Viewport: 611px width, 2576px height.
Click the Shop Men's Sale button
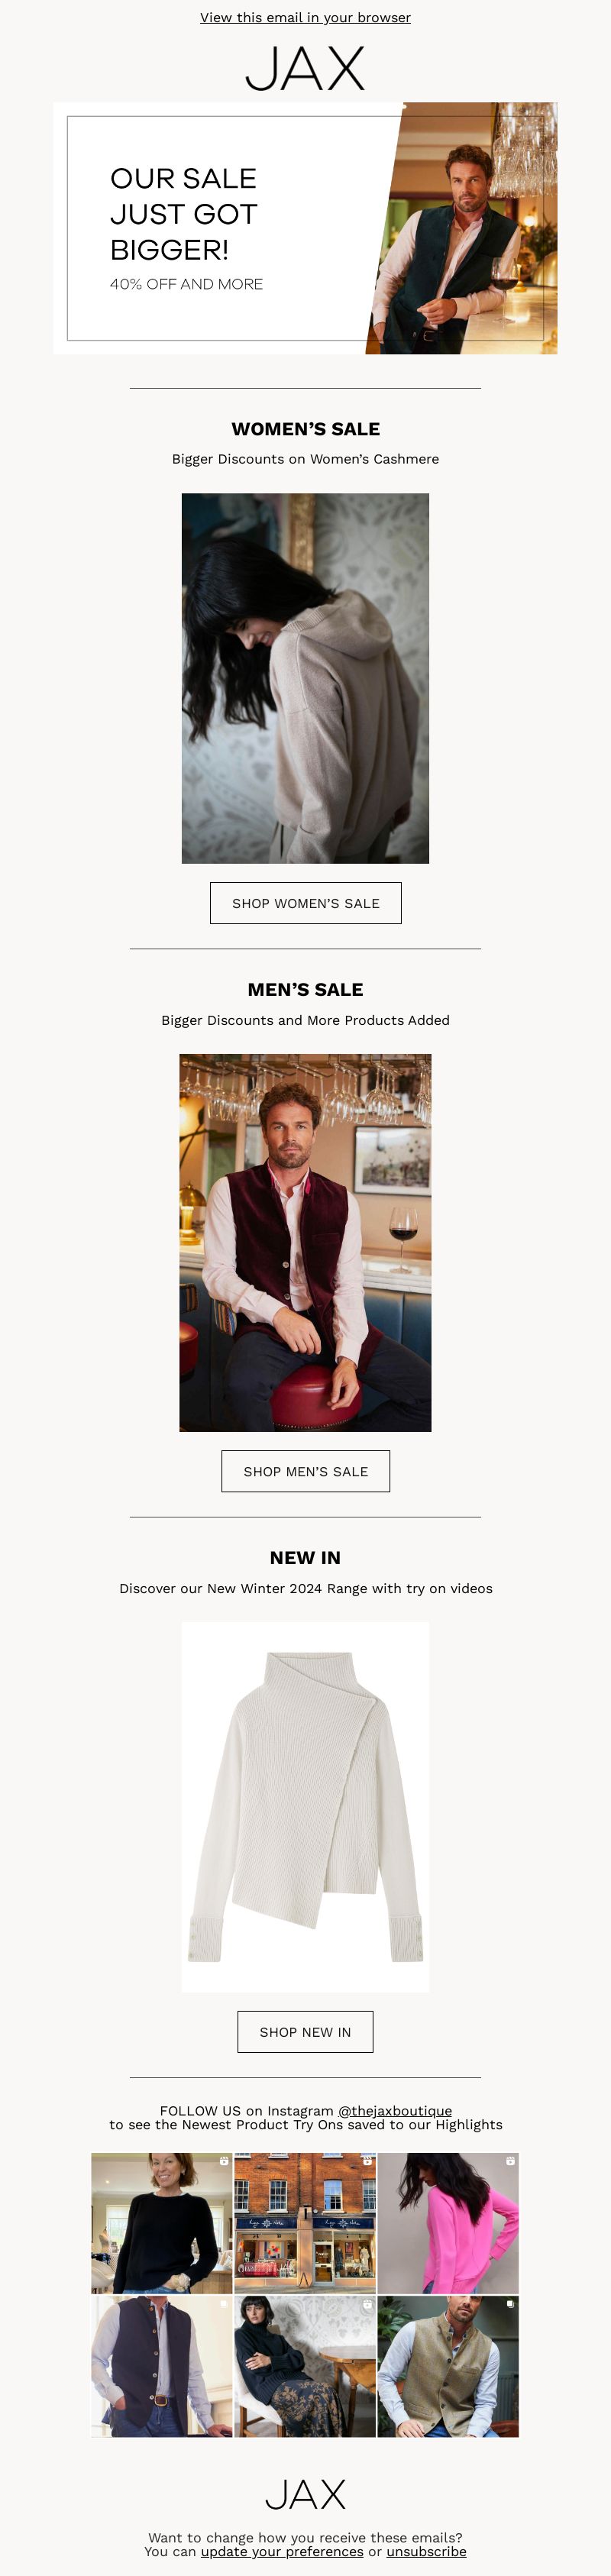(x=305, y=1471)
